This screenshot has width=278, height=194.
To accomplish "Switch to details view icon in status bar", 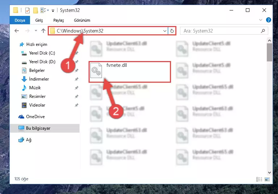I will 259,179.
